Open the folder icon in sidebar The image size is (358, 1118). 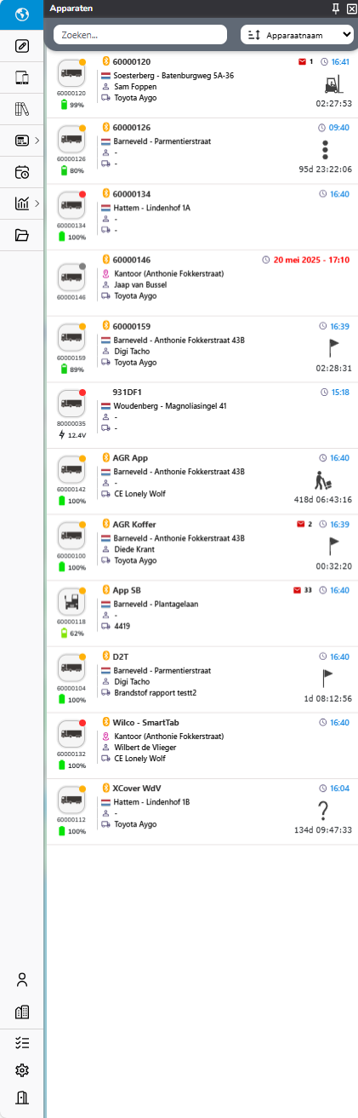(x=22, y=235)
